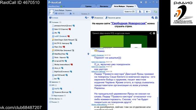Click the embedded RTД live stream video
This screenshot has height=110, width=196.
pyautogui.click(x=123, y=39)
